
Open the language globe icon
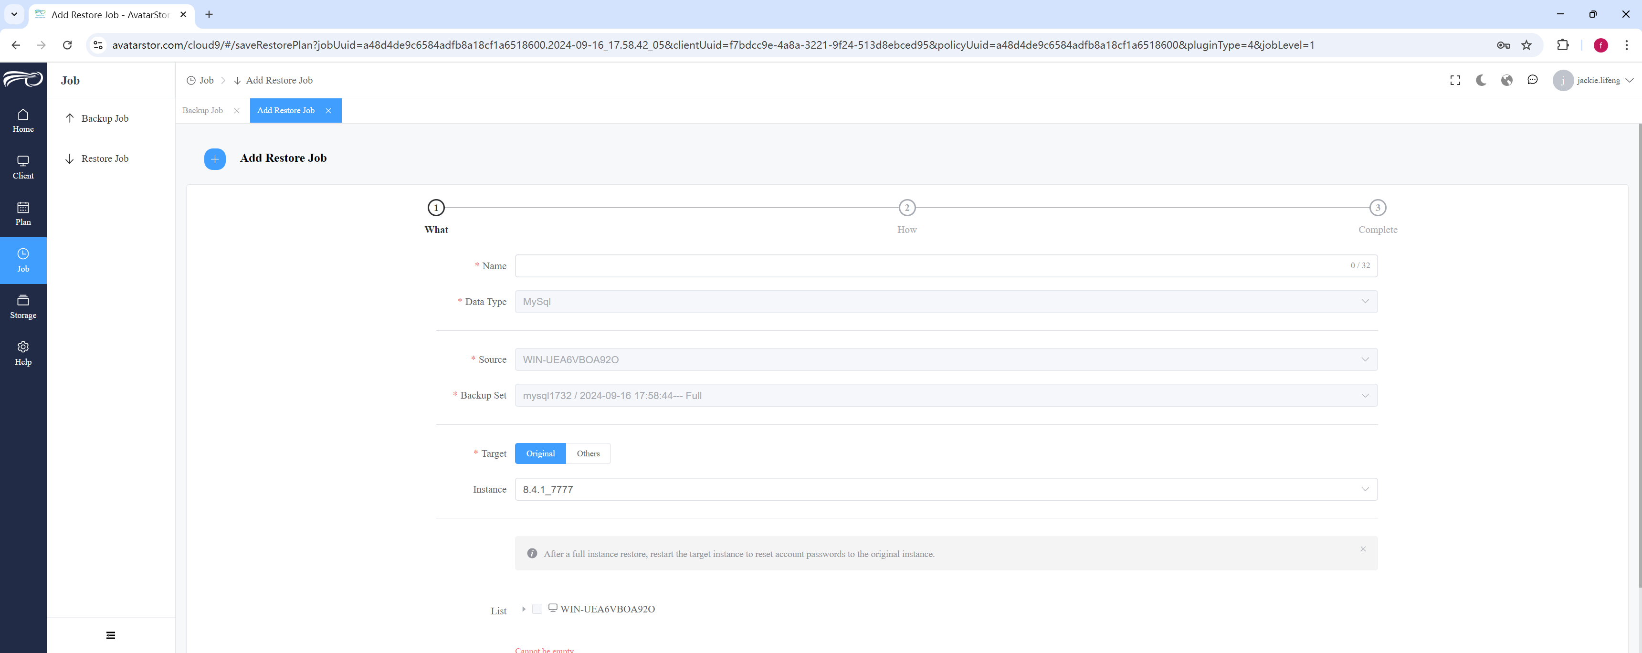(1506, 80)
